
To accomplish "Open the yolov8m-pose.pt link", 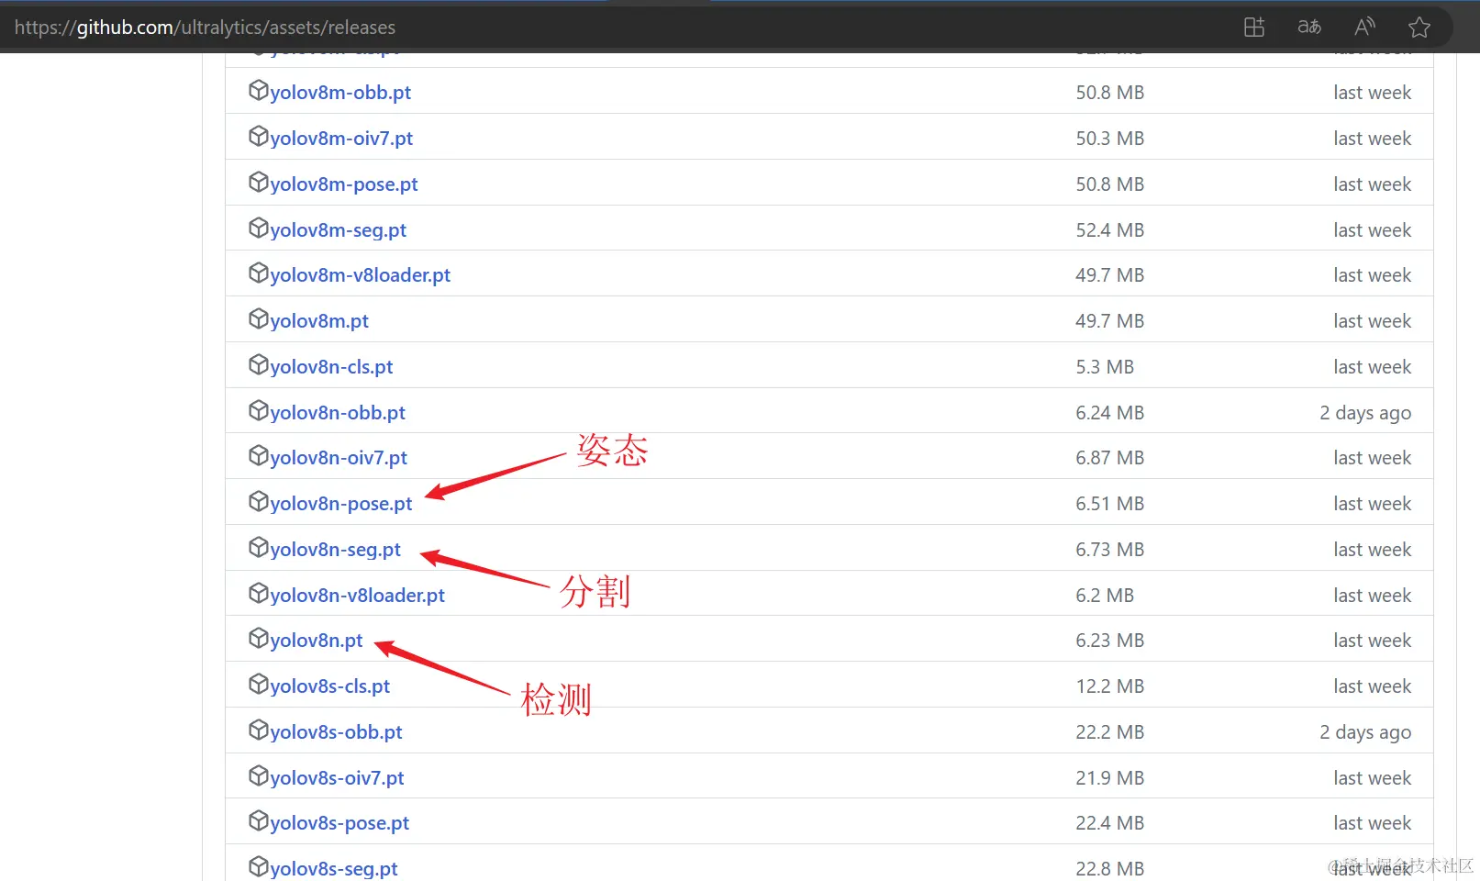I will click(344, 184).
